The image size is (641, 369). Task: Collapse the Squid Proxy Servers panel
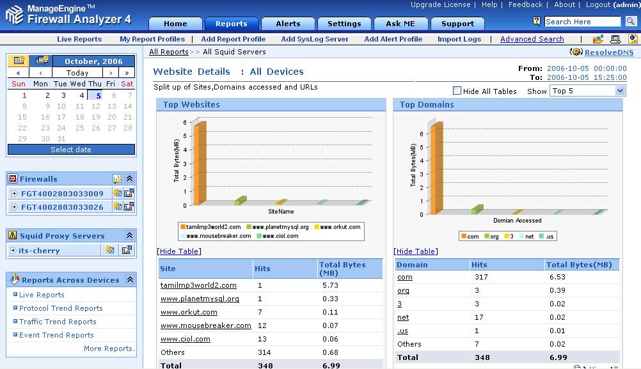[129, 235]
